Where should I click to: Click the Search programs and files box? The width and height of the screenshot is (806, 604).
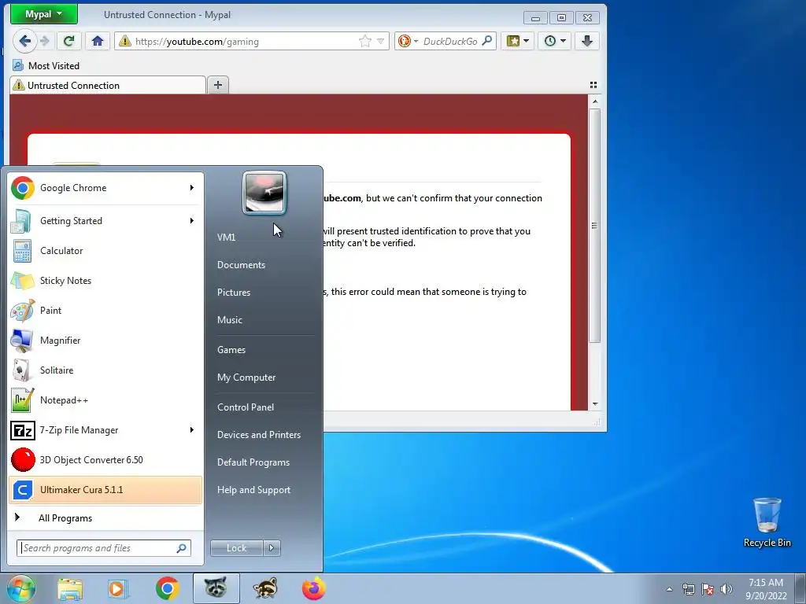pos(103,548)
